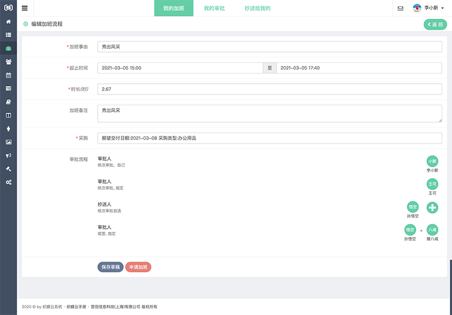The width and height of the screenshot is (452, 315).
Task: Click the gavel icon in sidebar
Action: pos(8,169)
